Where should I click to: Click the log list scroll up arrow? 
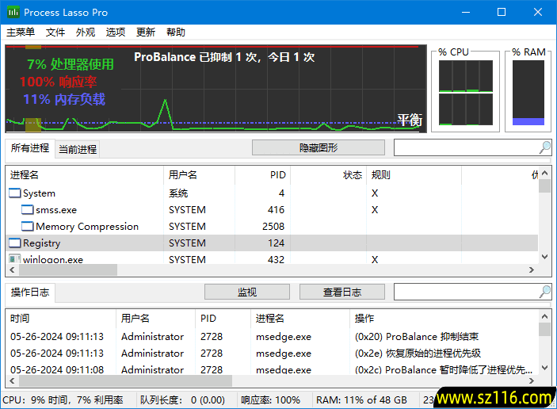(544, 316)
